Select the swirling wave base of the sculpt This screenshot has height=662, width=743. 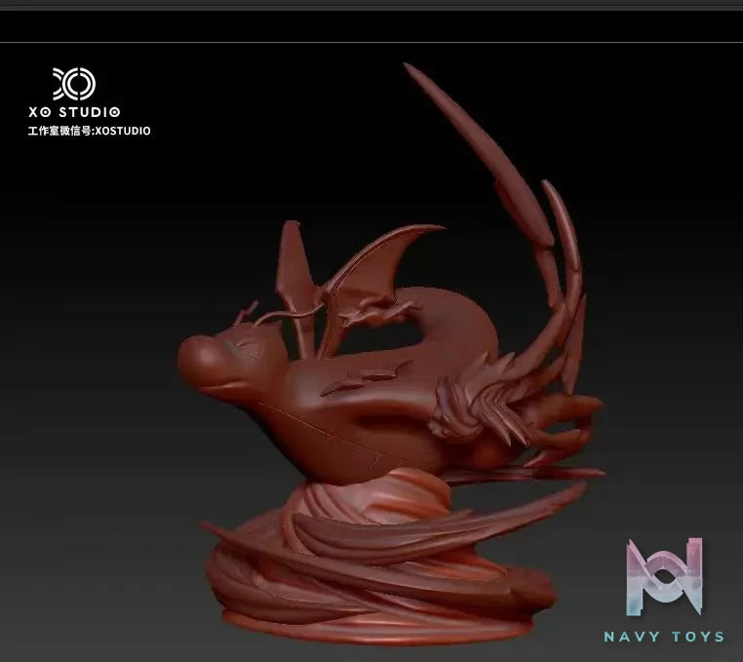pyautogui.click(x=379, y=557)
